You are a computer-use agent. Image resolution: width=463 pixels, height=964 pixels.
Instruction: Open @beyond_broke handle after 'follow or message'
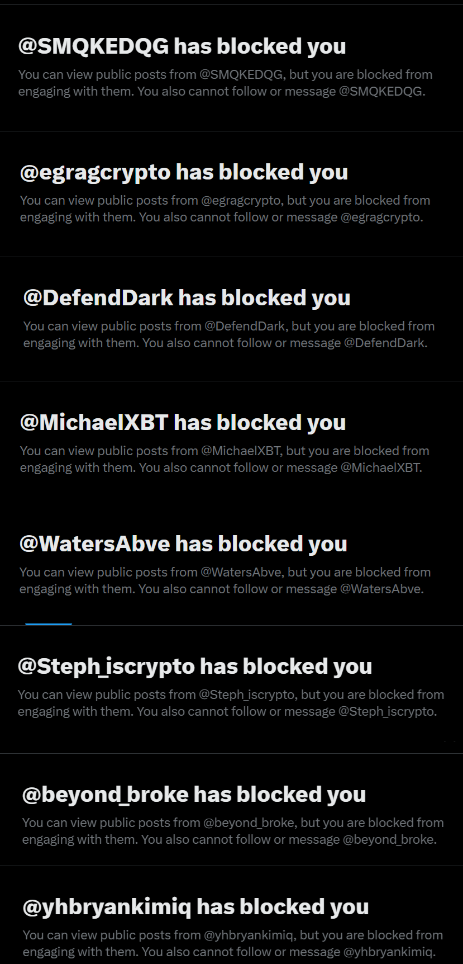point(388,840)
